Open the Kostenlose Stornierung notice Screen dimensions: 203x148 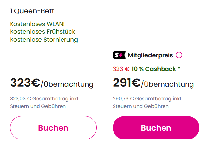44,40
